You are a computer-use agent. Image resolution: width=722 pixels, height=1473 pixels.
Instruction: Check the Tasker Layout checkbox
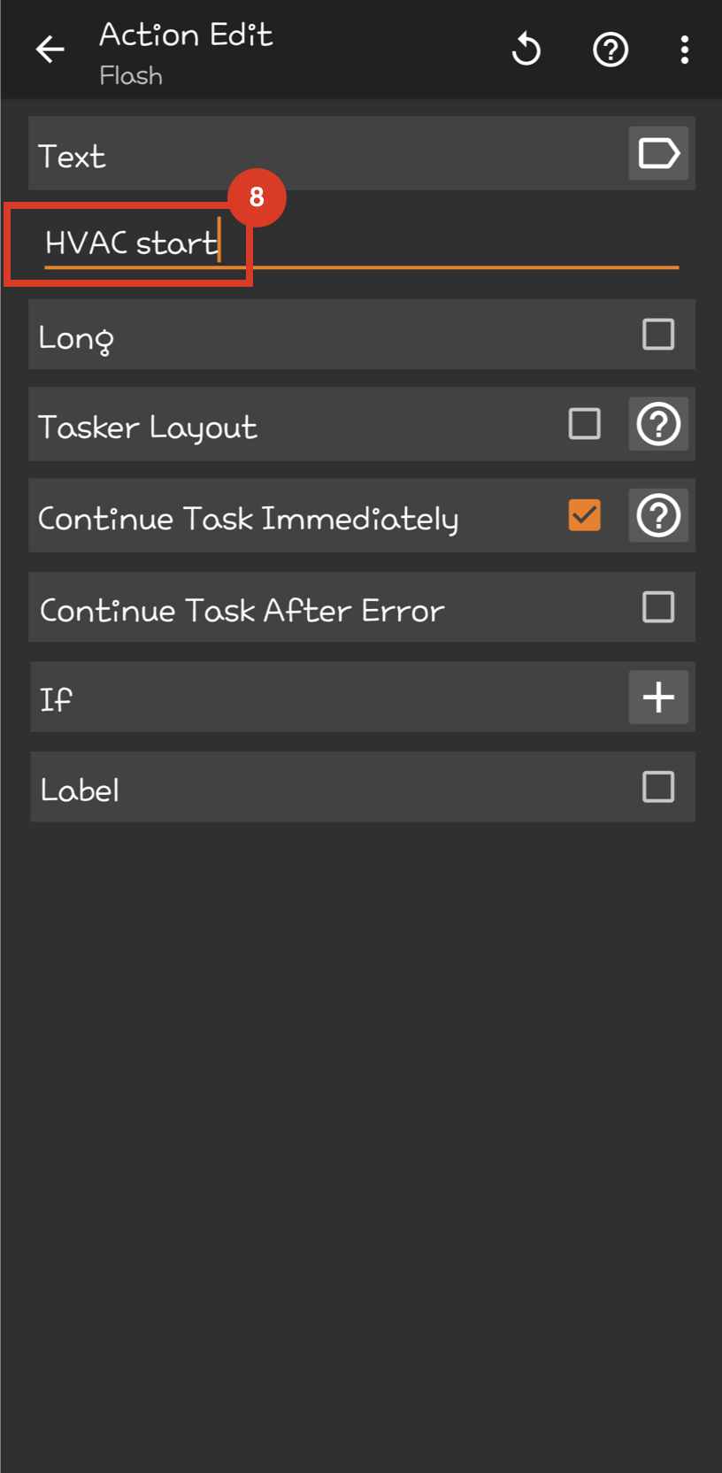click(584, 425)
